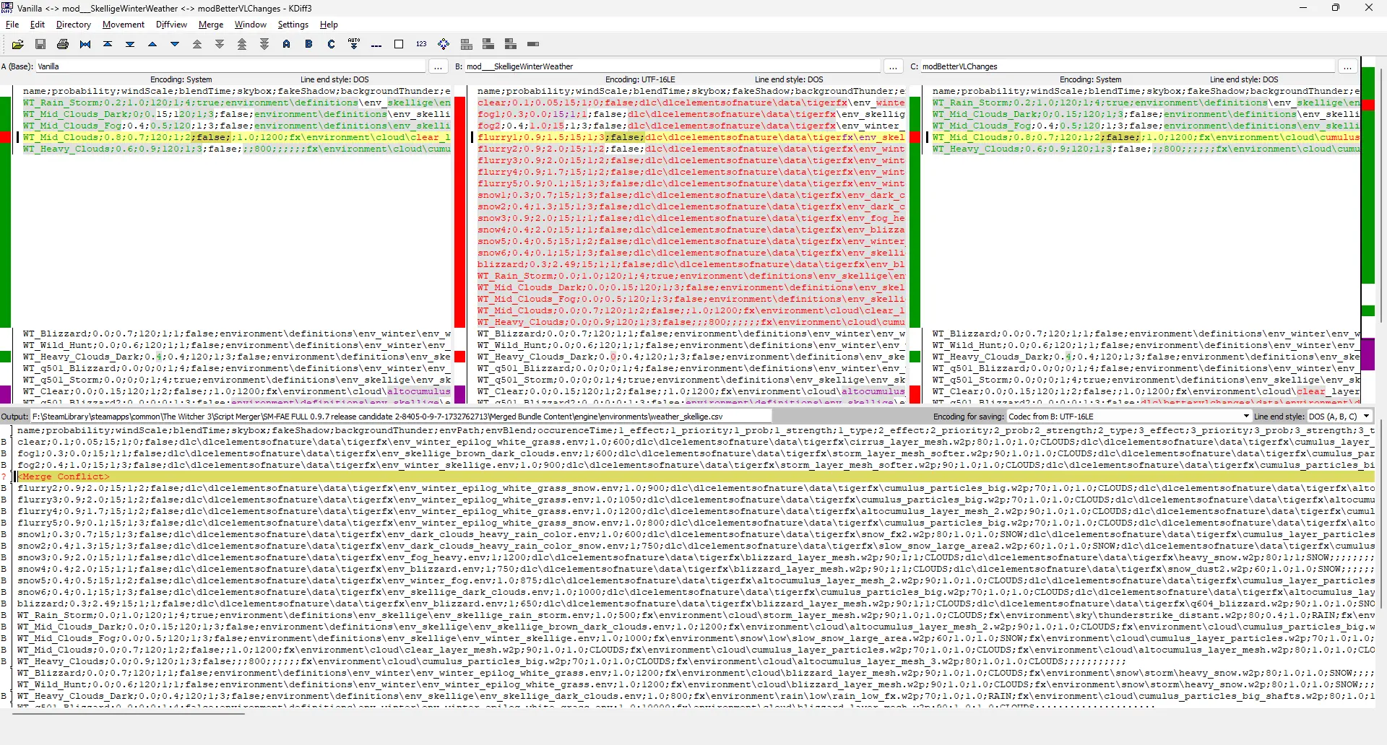Toggle auto-advance to next conflict
The width and height of the screenshot is (1387, 745).
354,44
